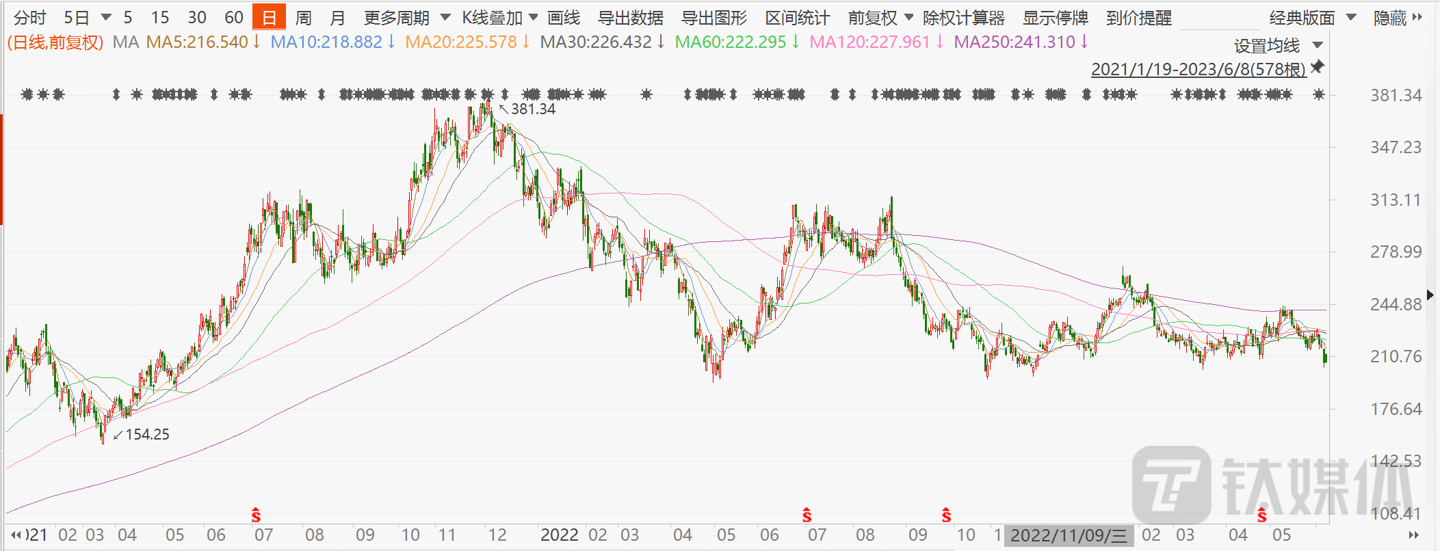The height and width of the screenshot is (551, 1440).
Task: Toggle 显示停牌 suspension display
Action: 1055,18
